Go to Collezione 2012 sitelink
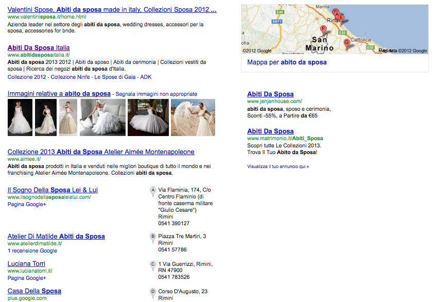Image resolution: width=435 pixels, height=302 pixels. coord(27,77)
